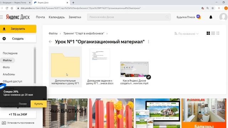Focus the Disk search field
228x128 pixels.
click(x=129, y=17)
